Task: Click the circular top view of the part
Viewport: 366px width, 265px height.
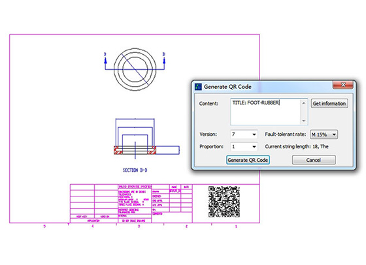Action: click(x=135, y=69)
